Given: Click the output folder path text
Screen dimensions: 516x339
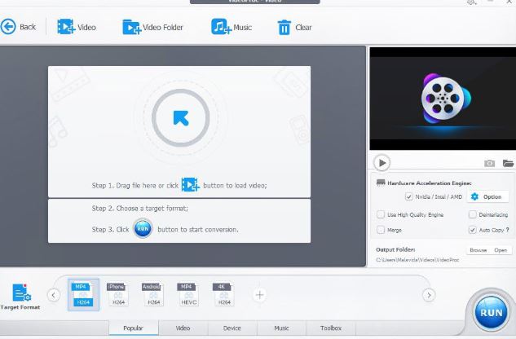Looking at the screenshot, I should (417, 260).
